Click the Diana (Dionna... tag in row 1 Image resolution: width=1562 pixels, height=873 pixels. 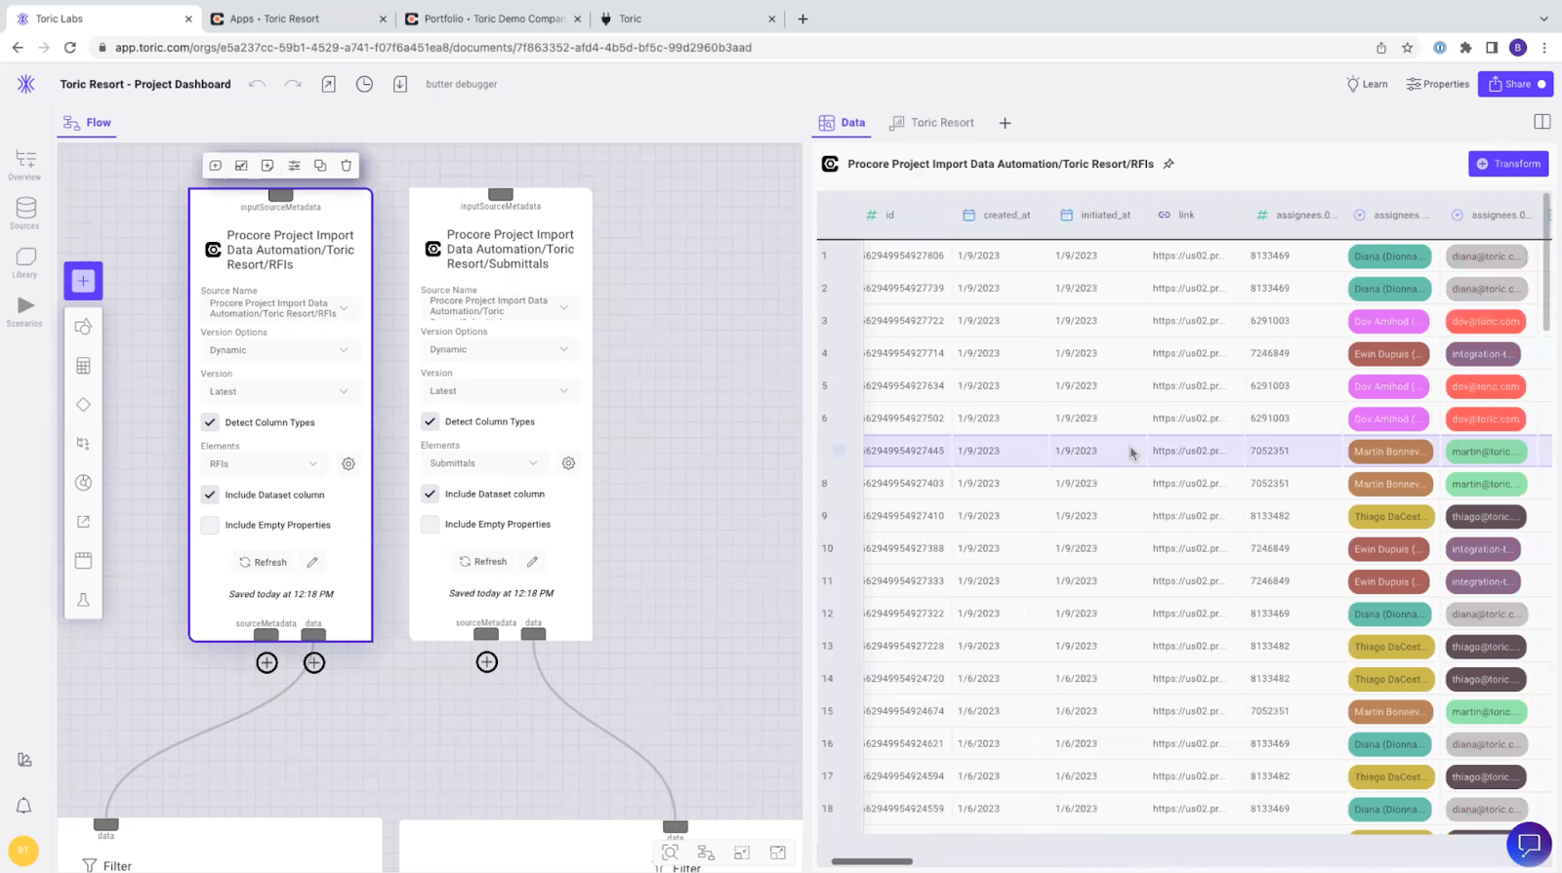point(1389,257)
